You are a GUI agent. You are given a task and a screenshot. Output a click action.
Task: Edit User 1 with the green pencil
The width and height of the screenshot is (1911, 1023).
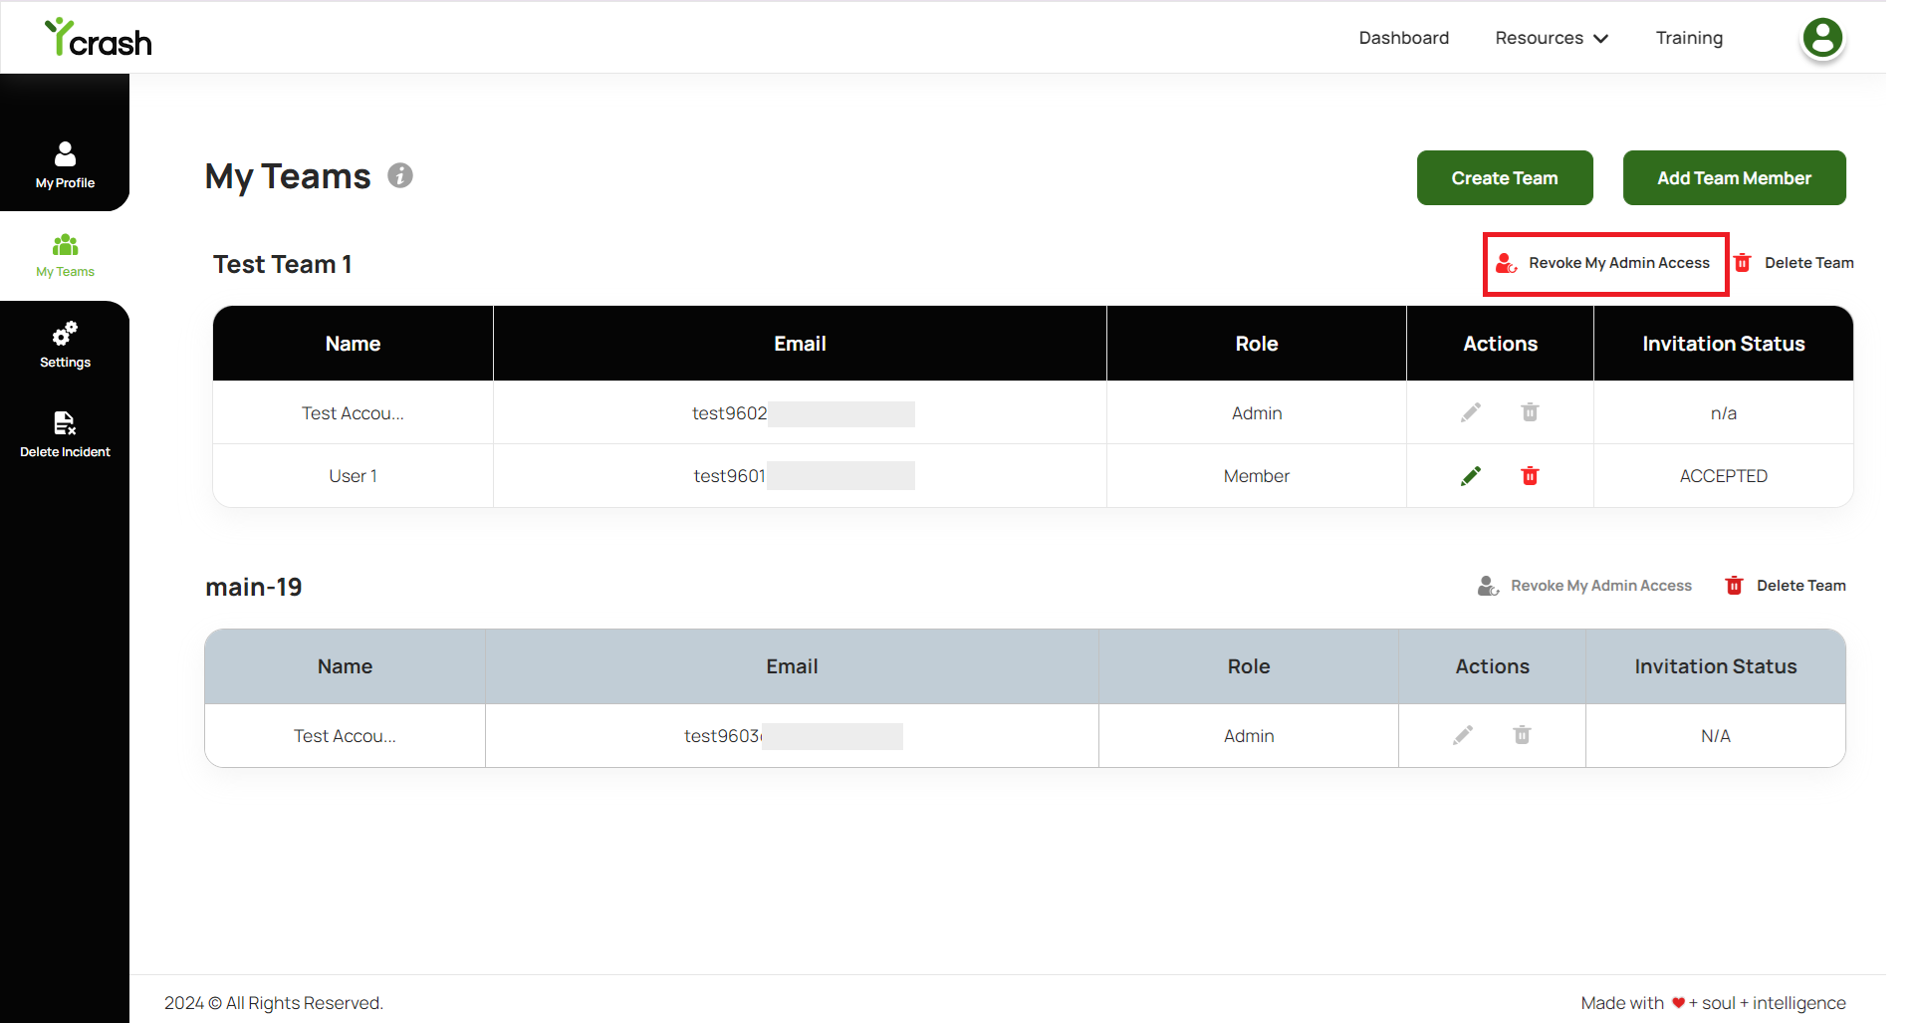tap(1471, 476)
